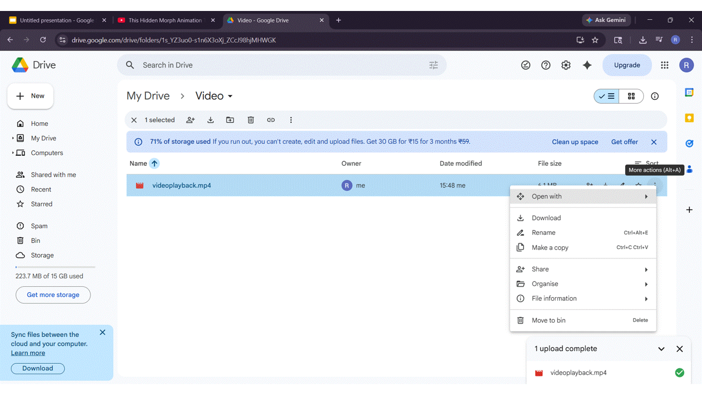Viewport: 702px width, 395px height.
Task: Open the Clean up space link
Action: 575,142
